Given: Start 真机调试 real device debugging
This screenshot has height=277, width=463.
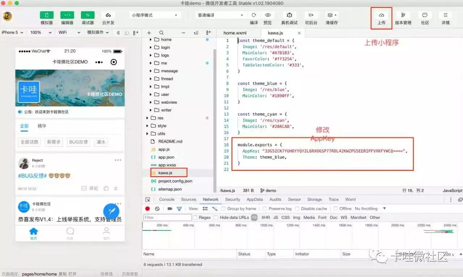Looking at the screenshot, I should (289, 15).
